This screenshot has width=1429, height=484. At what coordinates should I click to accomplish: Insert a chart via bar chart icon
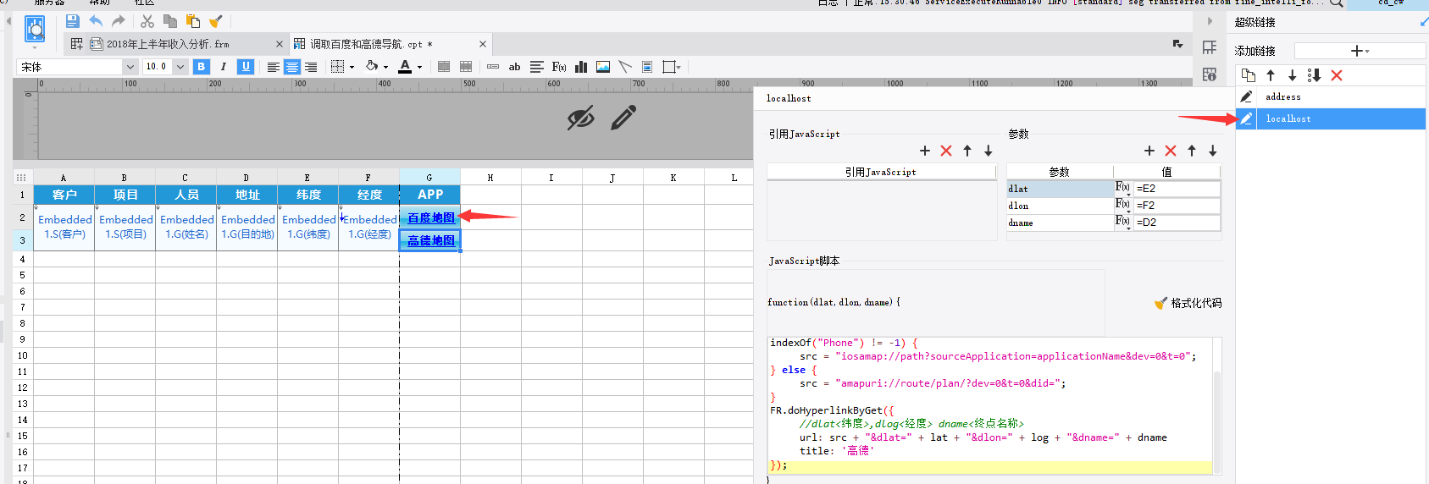581,67
